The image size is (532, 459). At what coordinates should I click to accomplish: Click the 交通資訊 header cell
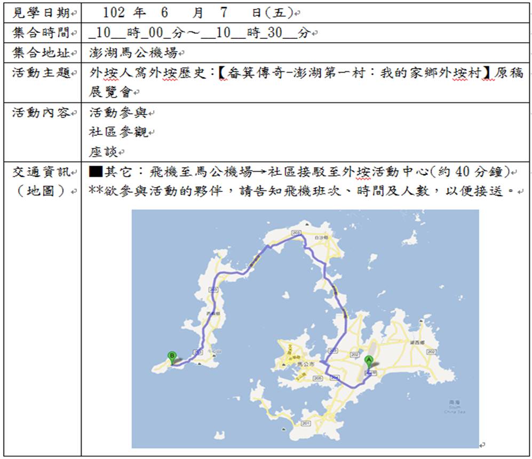[x=42, y=172]
